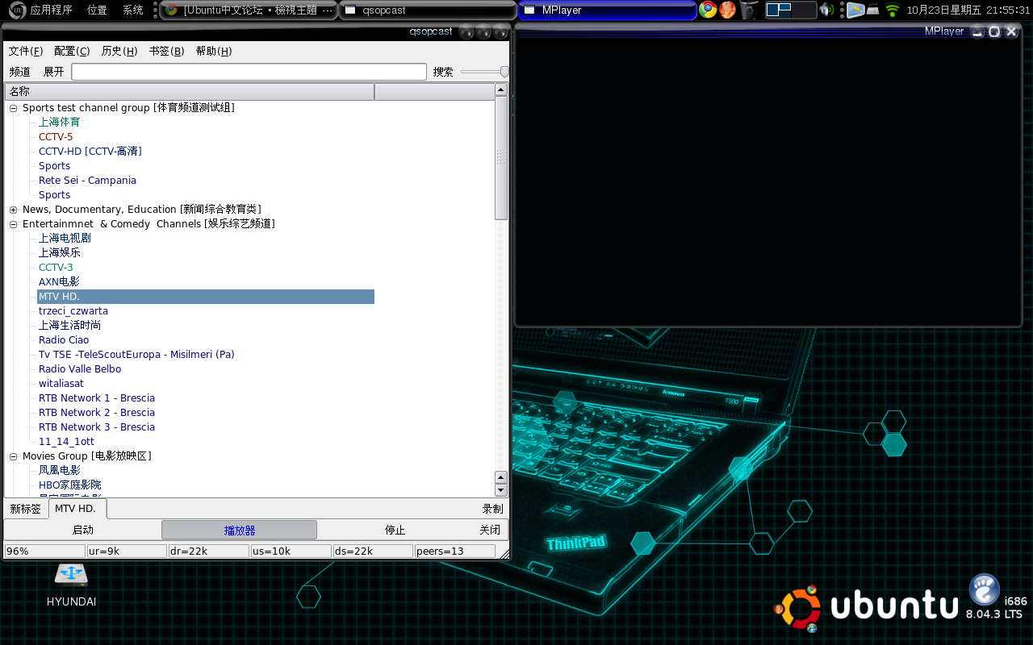Click the 名称 column header
The width and height of the screenshot is (1033, 645).
click(190, 92)
